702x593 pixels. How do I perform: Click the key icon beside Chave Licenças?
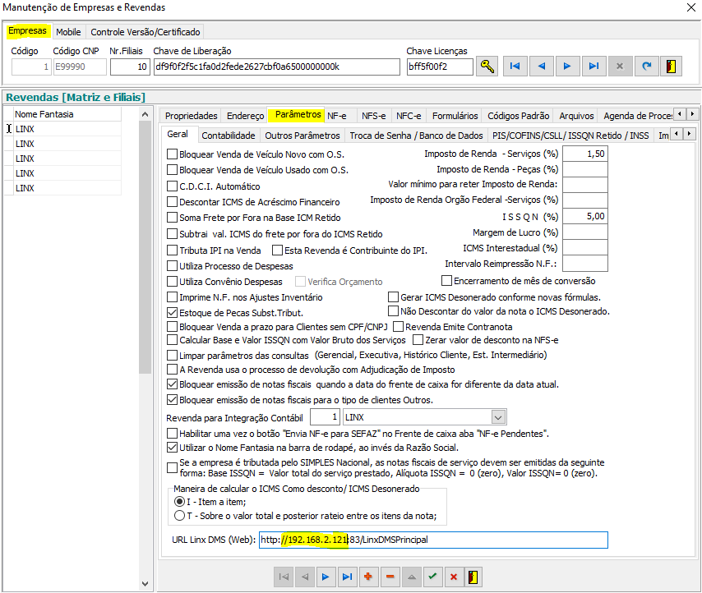(x=487, y=67)
